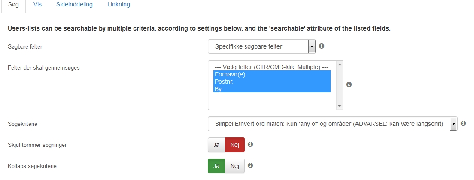The width and height of the screenshot is (474, 180).
Task: Select the Søg tab
Action: coord(13,5)
